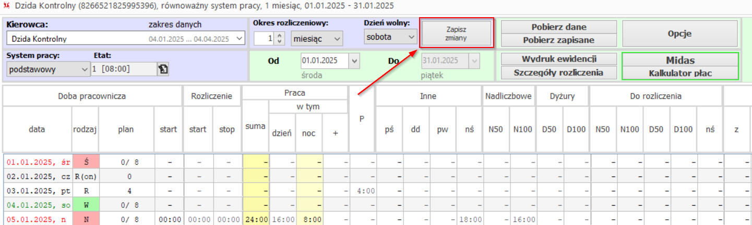Viewport: 752px width, 225px height.
Task: Click the red N rodzaj cell
Action: tap(86, 219)
